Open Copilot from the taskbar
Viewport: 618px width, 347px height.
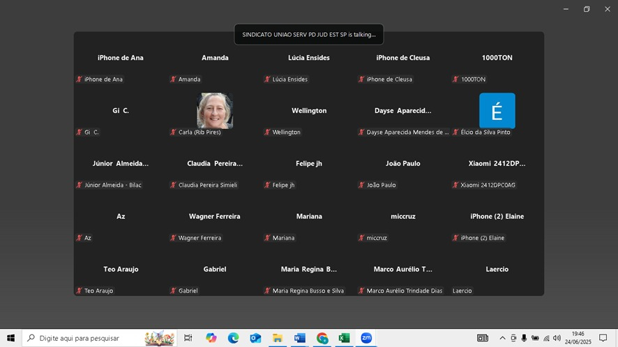(x=211, y=338)
